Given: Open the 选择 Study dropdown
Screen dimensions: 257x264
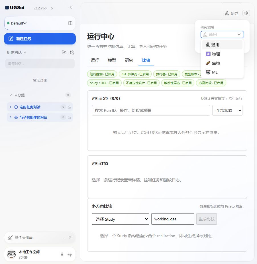Looking at the screenshot, I should click(121, 219).
